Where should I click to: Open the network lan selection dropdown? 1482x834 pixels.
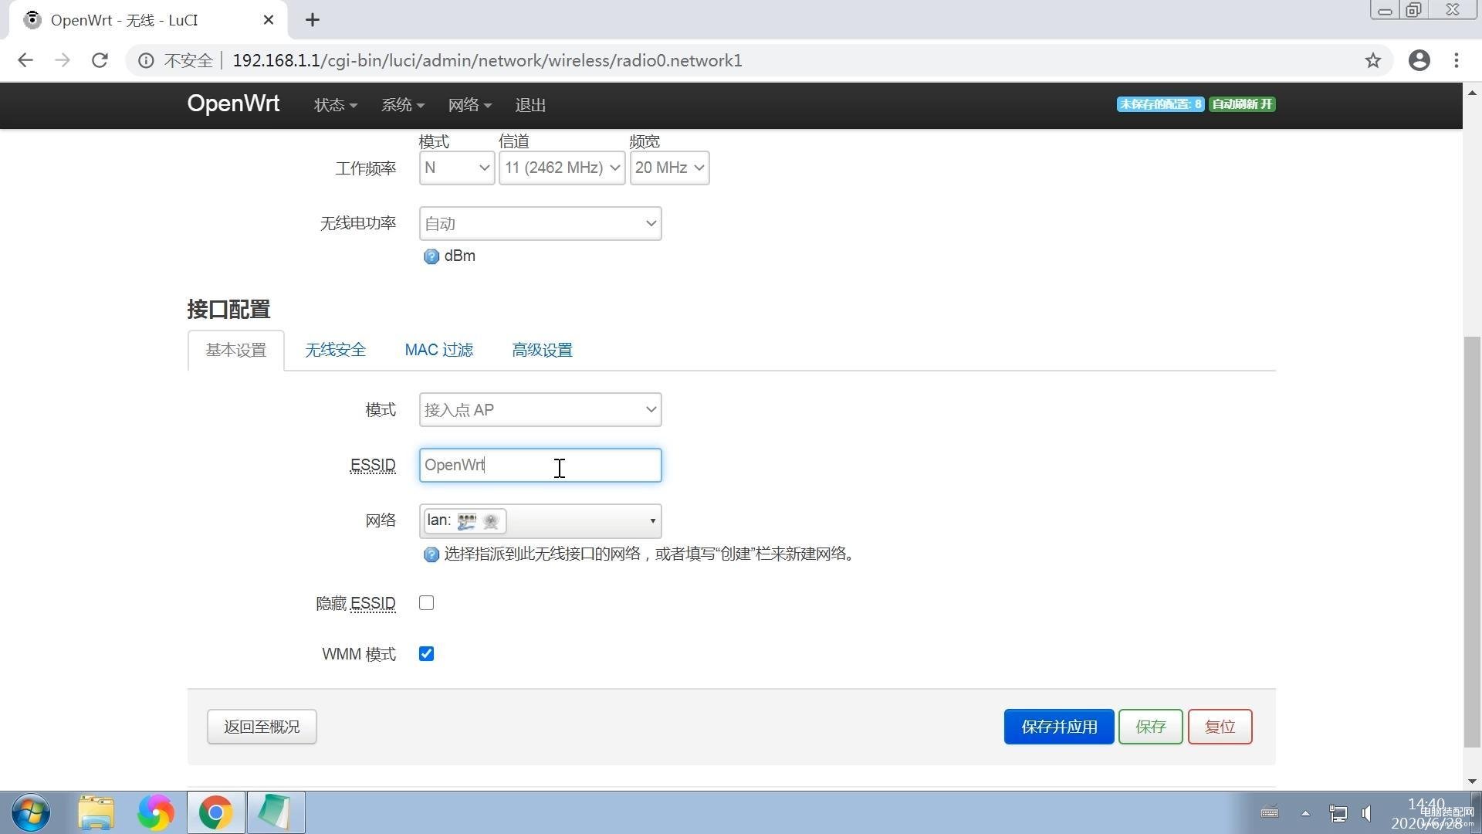(540, 520)
